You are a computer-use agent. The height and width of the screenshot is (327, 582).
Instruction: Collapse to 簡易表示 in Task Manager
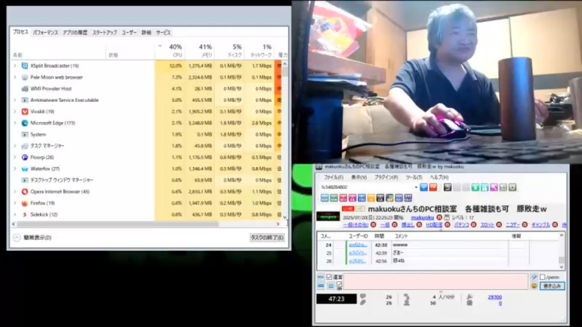tap(33, 237)
